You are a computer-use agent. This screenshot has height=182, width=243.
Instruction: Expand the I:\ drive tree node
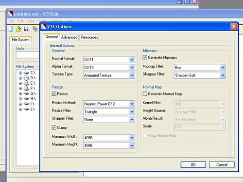[20, 104]
